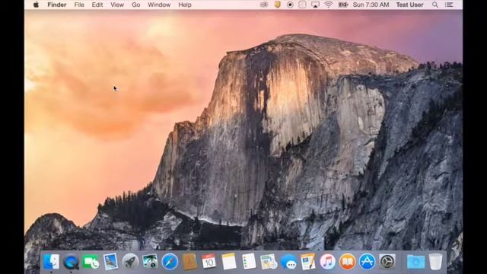Open Calendar icon showing 10
Image resolution: width=487 pixels, height=274 pixels.
coord(209,262)
